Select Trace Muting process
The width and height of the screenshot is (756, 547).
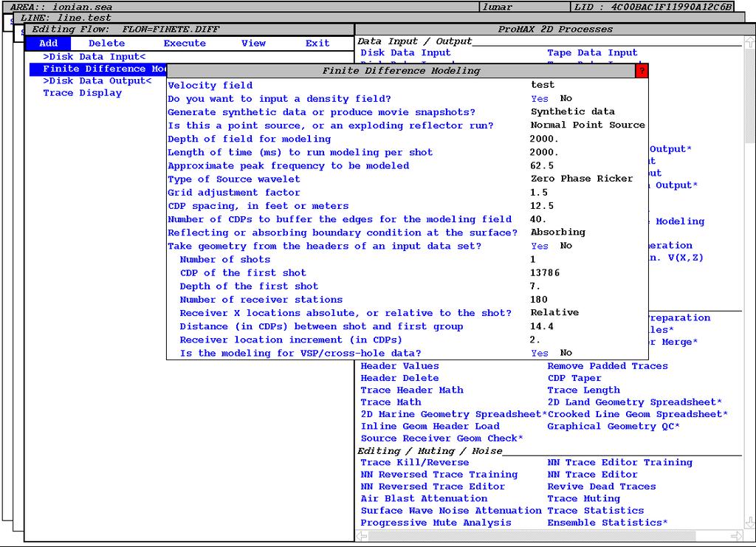(583, 498)
